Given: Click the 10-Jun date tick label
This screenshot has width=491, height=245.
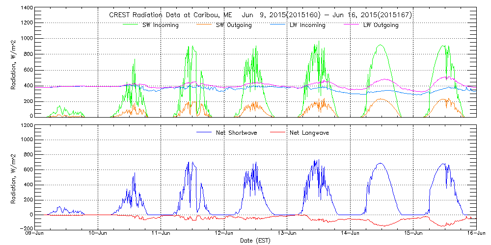Looking at the screenshot, I should 99,234.
